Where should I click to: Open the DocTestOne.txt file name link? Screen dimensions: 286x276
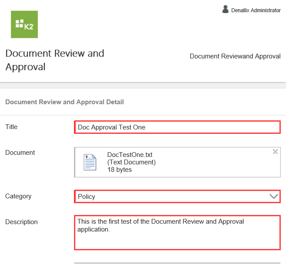point(130,155)
